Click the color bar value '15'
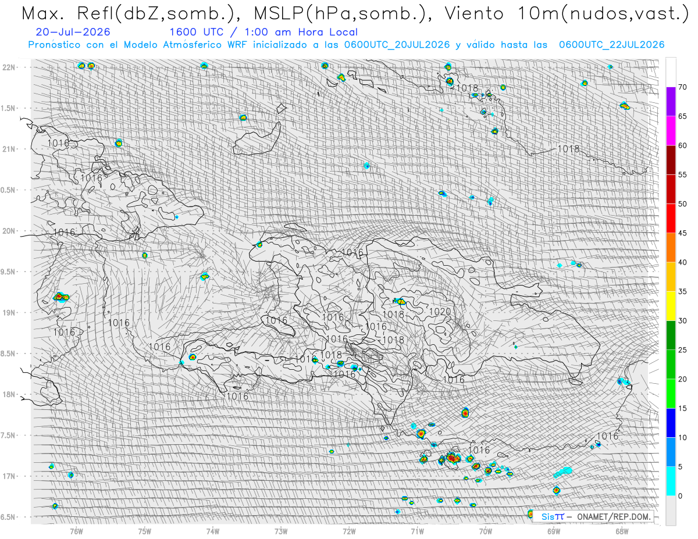Image resolution: width=698 pixels, height=539 pixels. coord(682,408)
